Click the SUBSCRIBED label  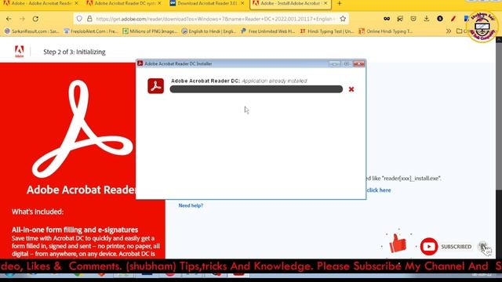[457, 247]
